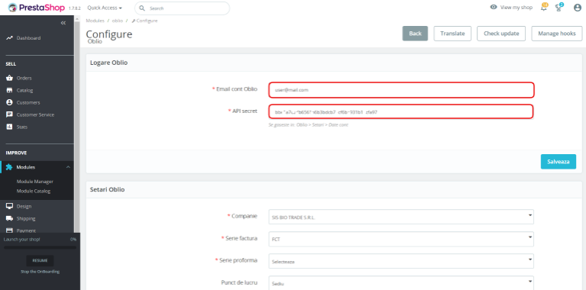The width and height of the screenshot is (586, 290).
Task: Click the Customers person icon
Action: pos(9,102)
